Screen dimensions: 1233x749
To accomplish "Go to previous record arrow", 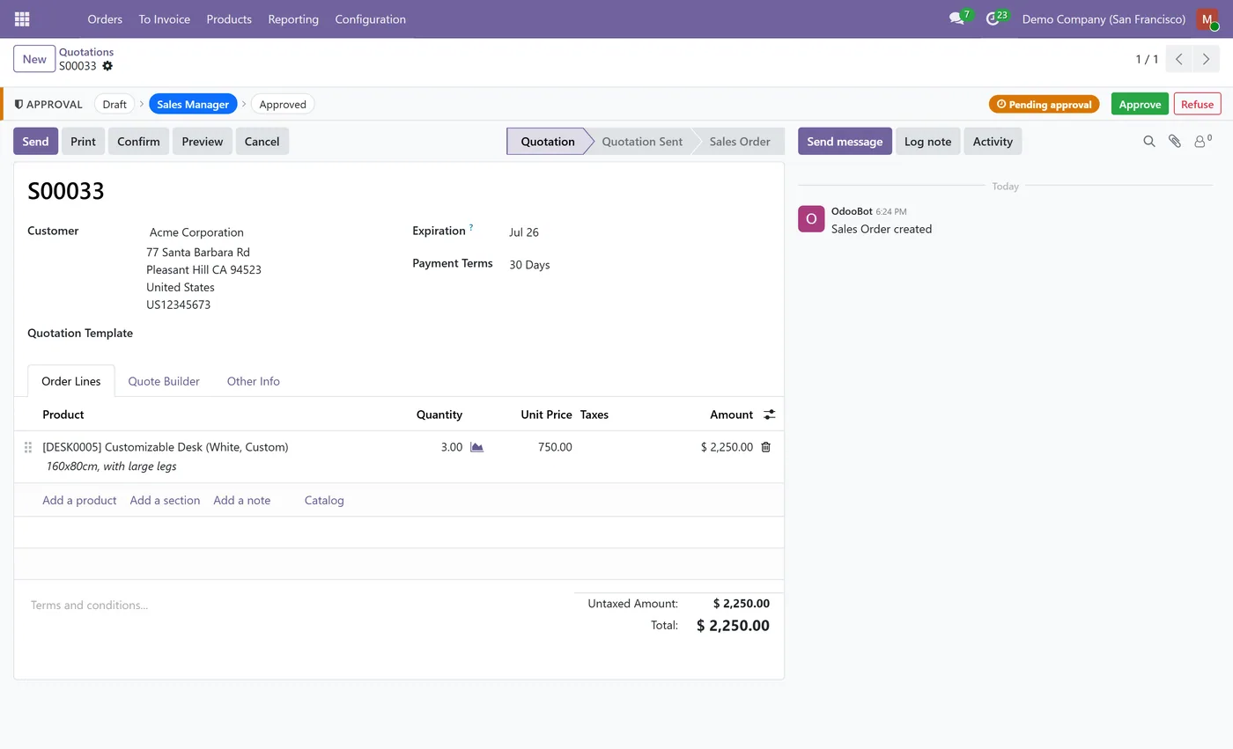I will [1179, 59].
